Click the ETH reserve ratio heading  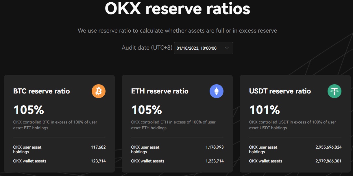(160, 91)
